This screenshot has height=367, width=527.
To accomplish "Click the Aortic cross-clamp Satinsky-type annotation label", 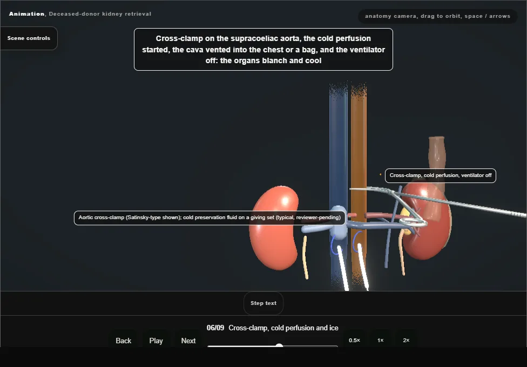I will (x=210, y=218).
